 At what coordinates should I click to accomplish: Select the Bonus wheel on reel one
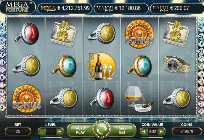[27, 98]
